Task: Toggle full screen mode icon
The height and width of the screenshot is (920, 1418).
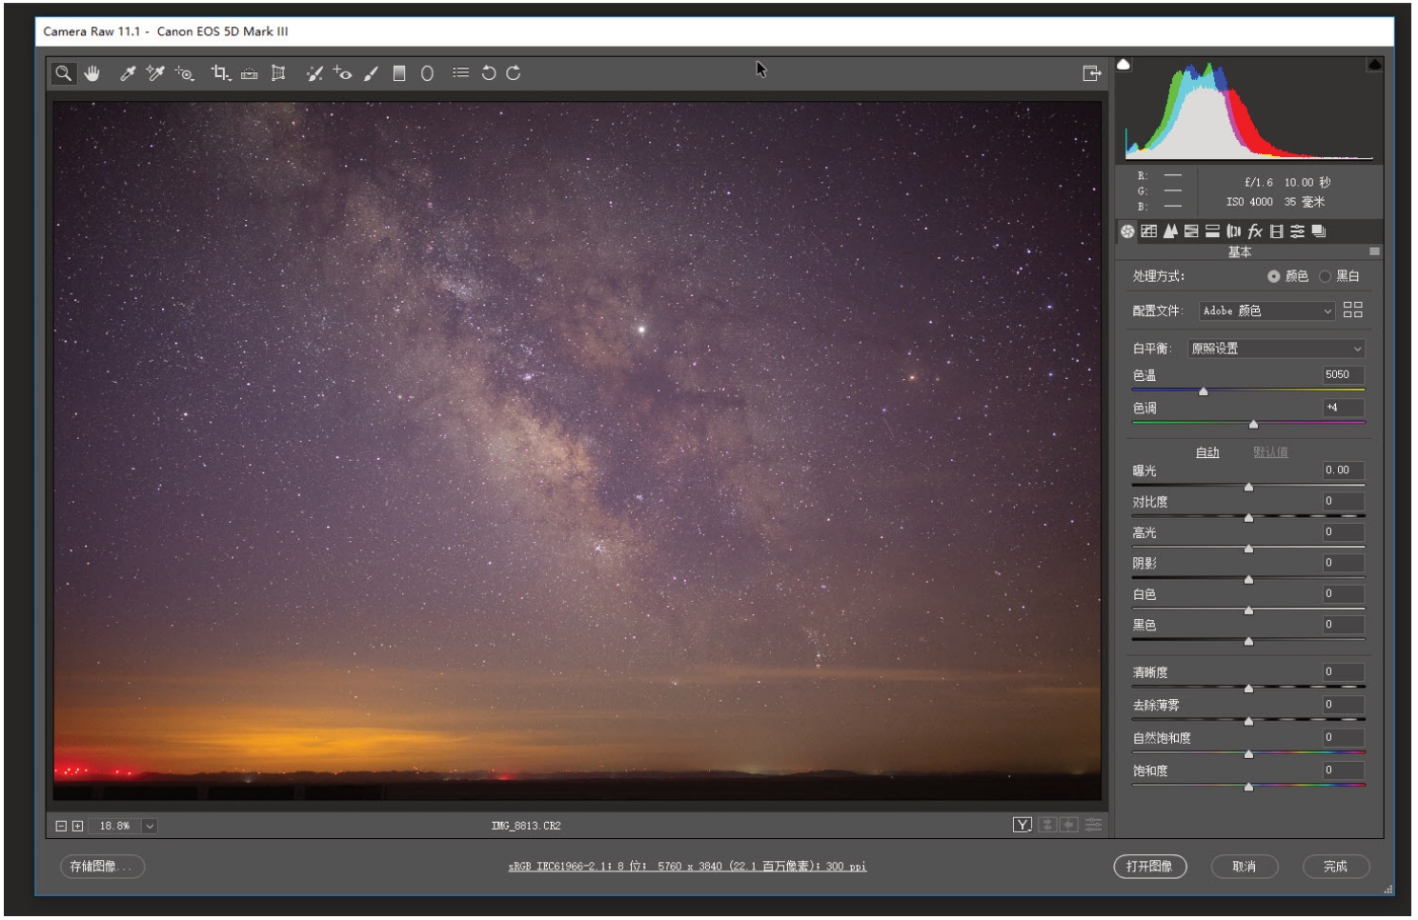Action: (x=1091, y=73)
